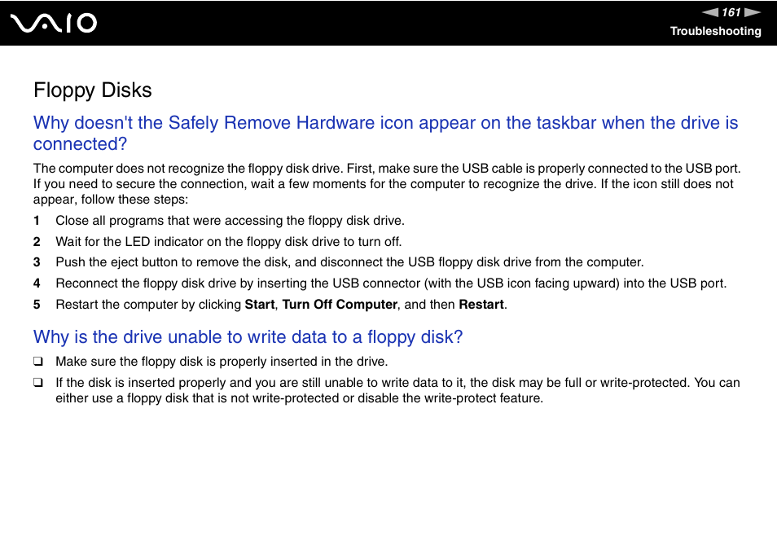Click step 1 'Close all programs' text
This screenshot has height=549, width=777.
230,221
